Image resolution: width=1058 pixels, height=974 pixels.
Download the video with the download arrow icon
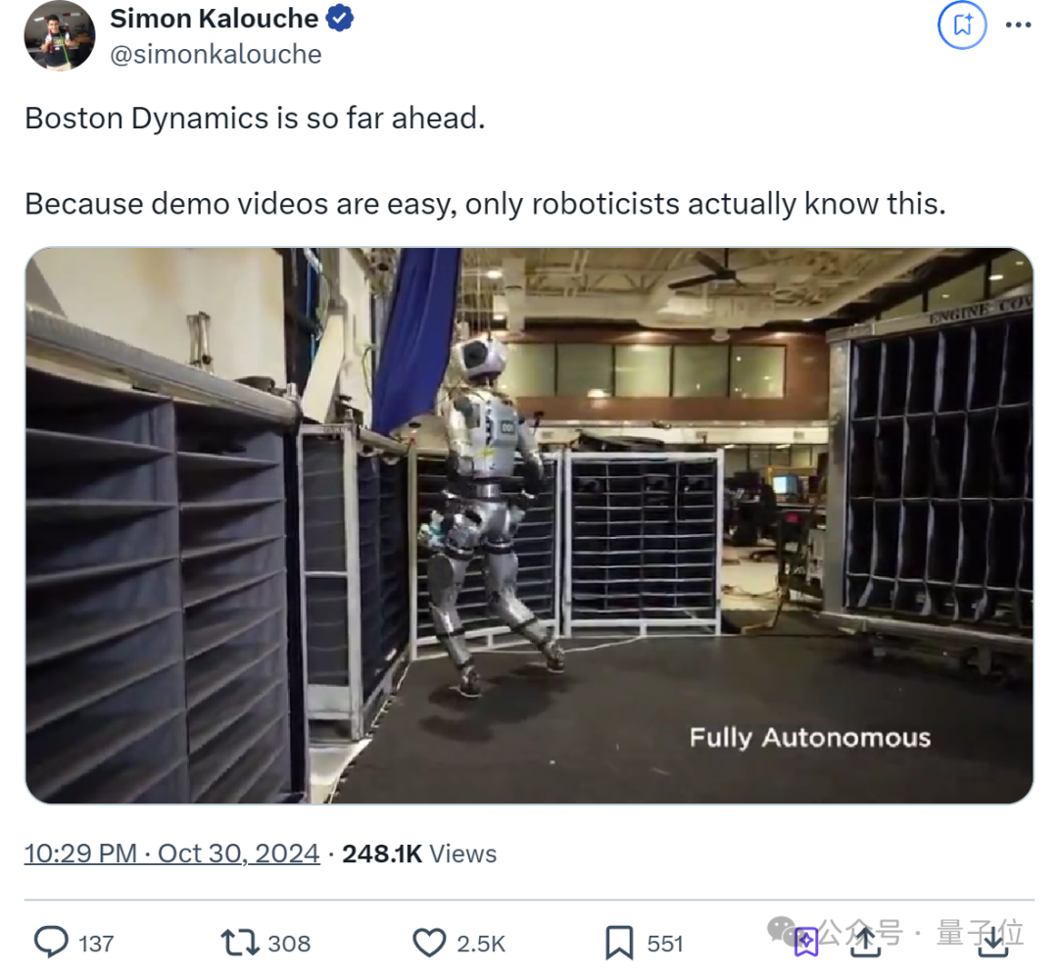pyautogui.click(x=993, y=943)
